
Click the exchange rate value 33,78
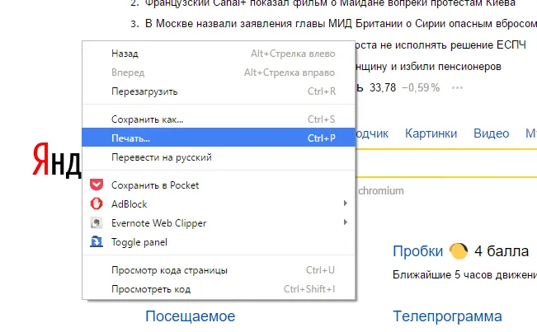pyautogui.click(x=383, y=88)
